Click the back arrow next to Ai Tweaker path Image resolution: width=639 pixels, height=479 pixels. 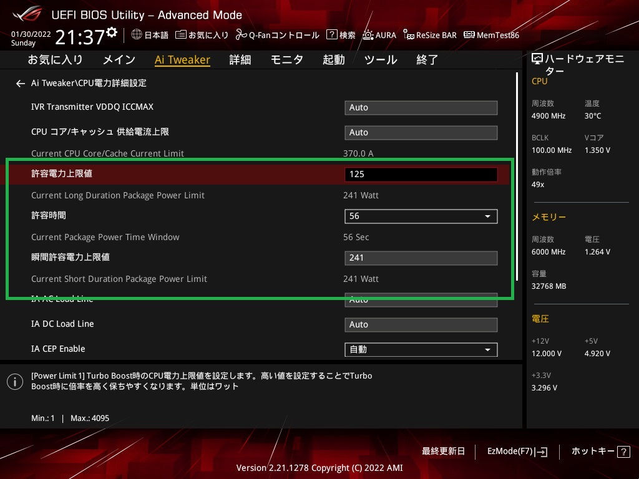tap(21, 83)
